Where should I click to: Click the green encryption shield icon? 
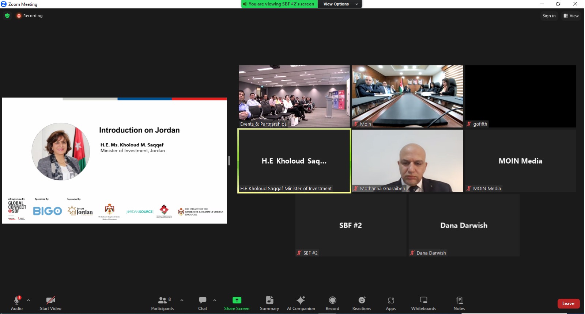pyautogui.click(x=7, y=16)
